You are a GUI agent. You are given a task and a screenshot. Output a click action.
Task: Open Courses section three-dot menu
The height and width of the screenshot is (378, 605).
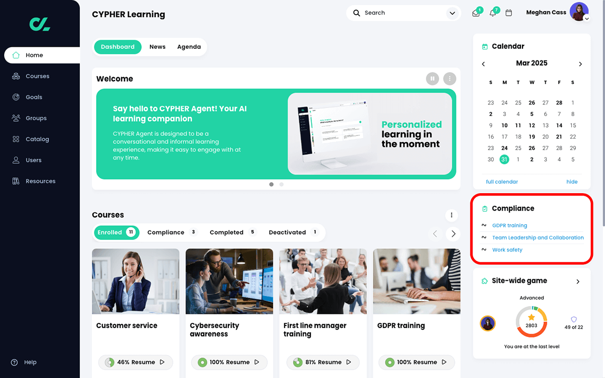point(452,215)
